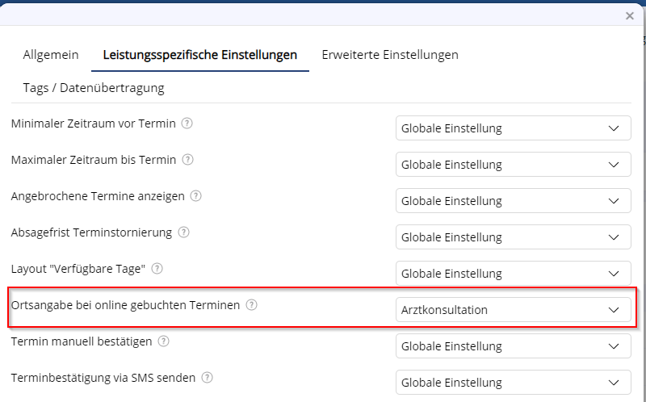The width and height of the screenshot is (646, 402).
Task: Expand Maximaler Zeitraum bis Termin dropdown
Action: tap(513, 165)
